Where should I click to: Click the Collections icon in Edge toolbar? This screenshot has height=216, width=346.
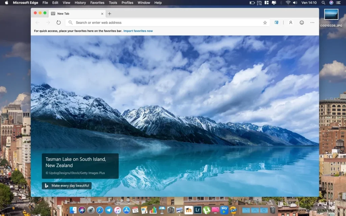coord(276,23)
